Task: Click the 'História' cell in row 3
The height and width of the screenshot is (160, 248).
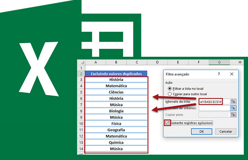Action: [x=116, y=80]
